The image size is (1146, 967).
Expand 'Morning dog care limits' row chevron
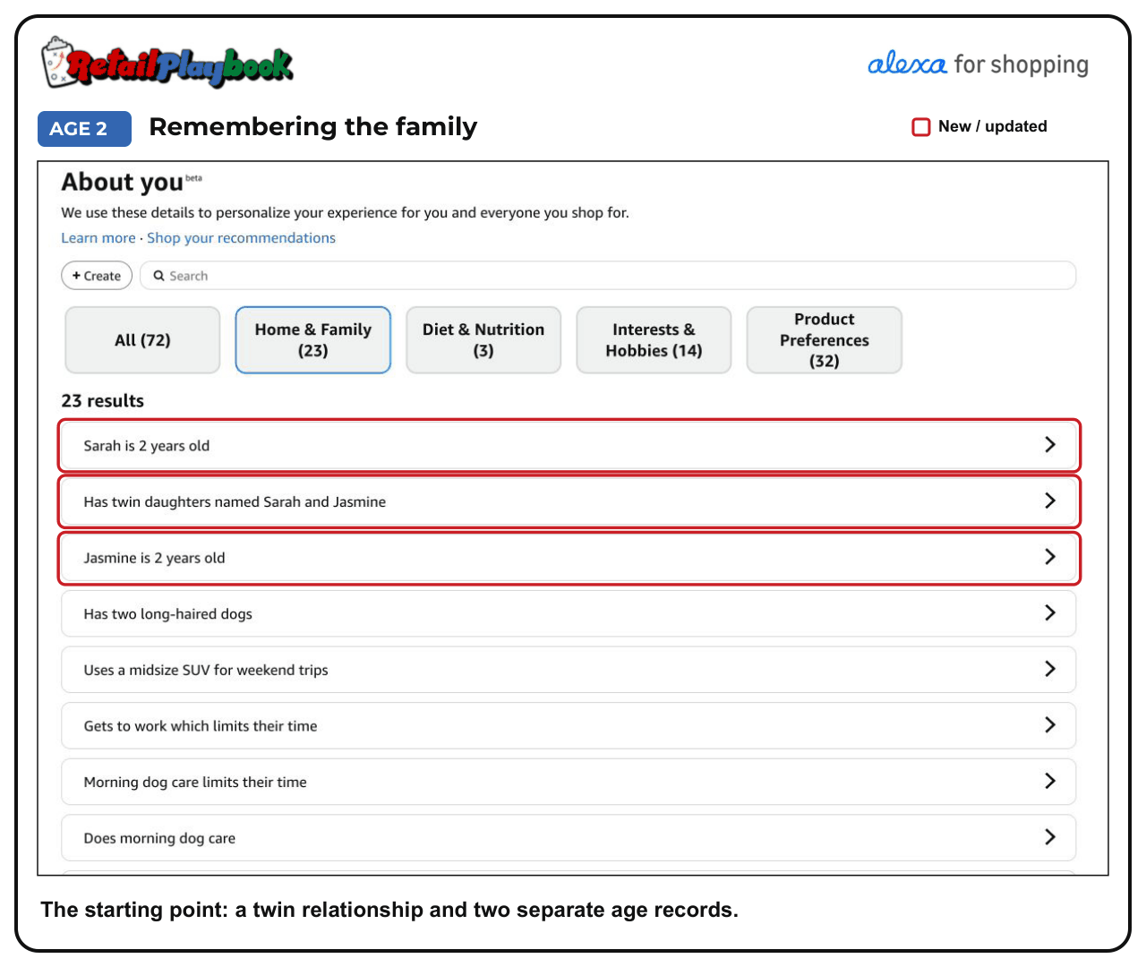tap(1050, 781)
